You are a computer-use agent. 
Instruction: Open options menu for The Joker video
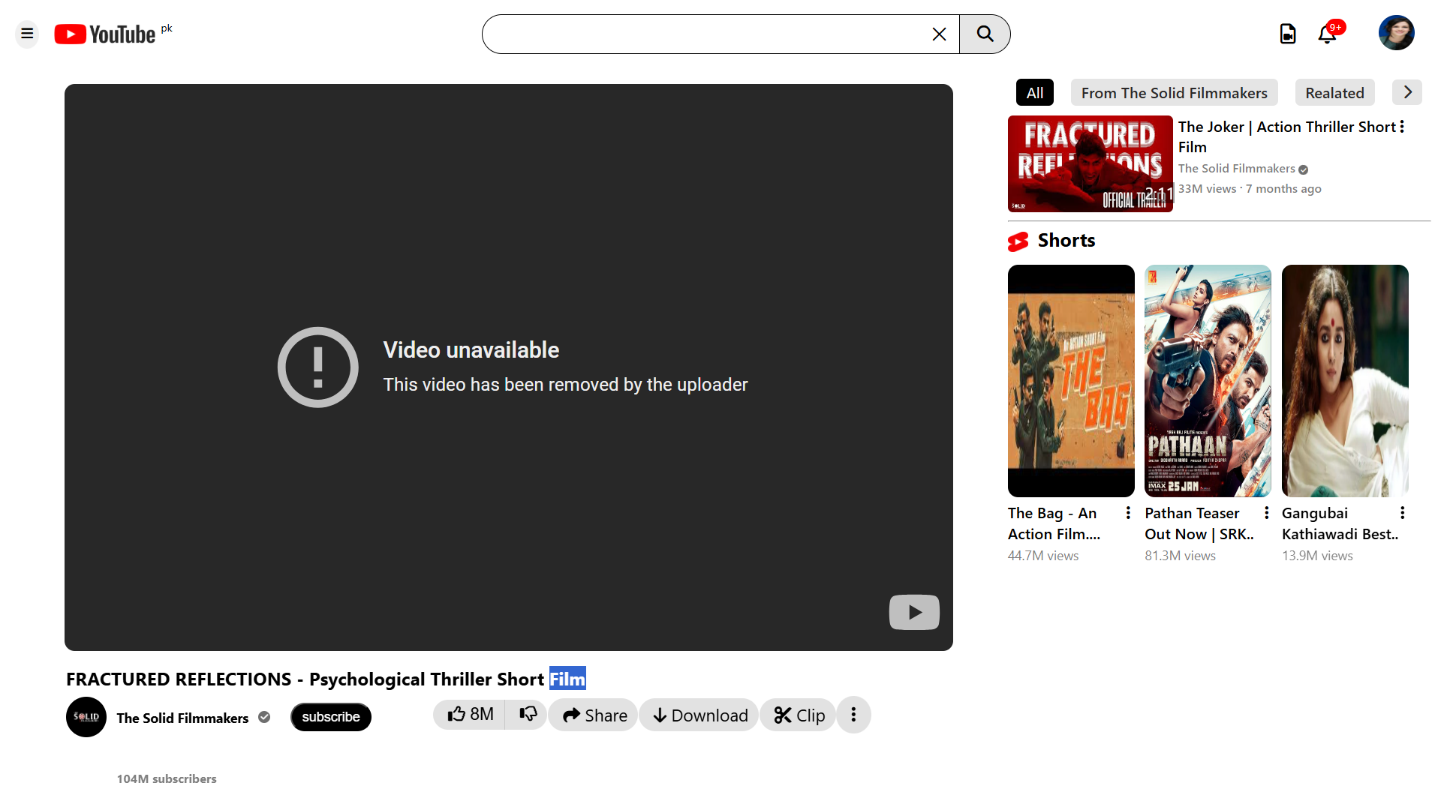point(1402,127)
